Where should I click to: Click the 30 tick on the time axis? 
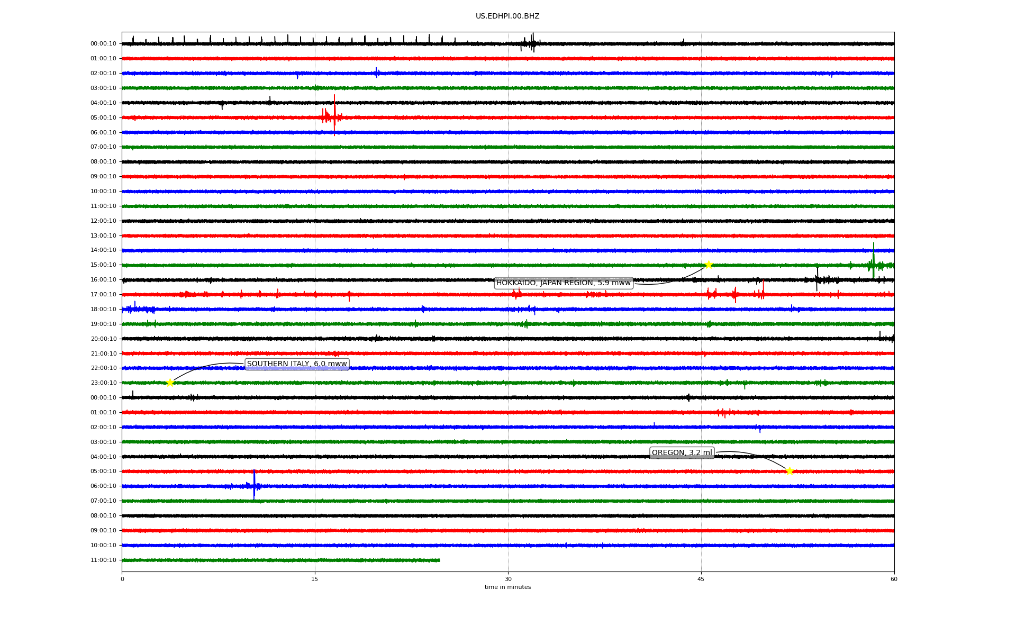[x=508, y=579]
